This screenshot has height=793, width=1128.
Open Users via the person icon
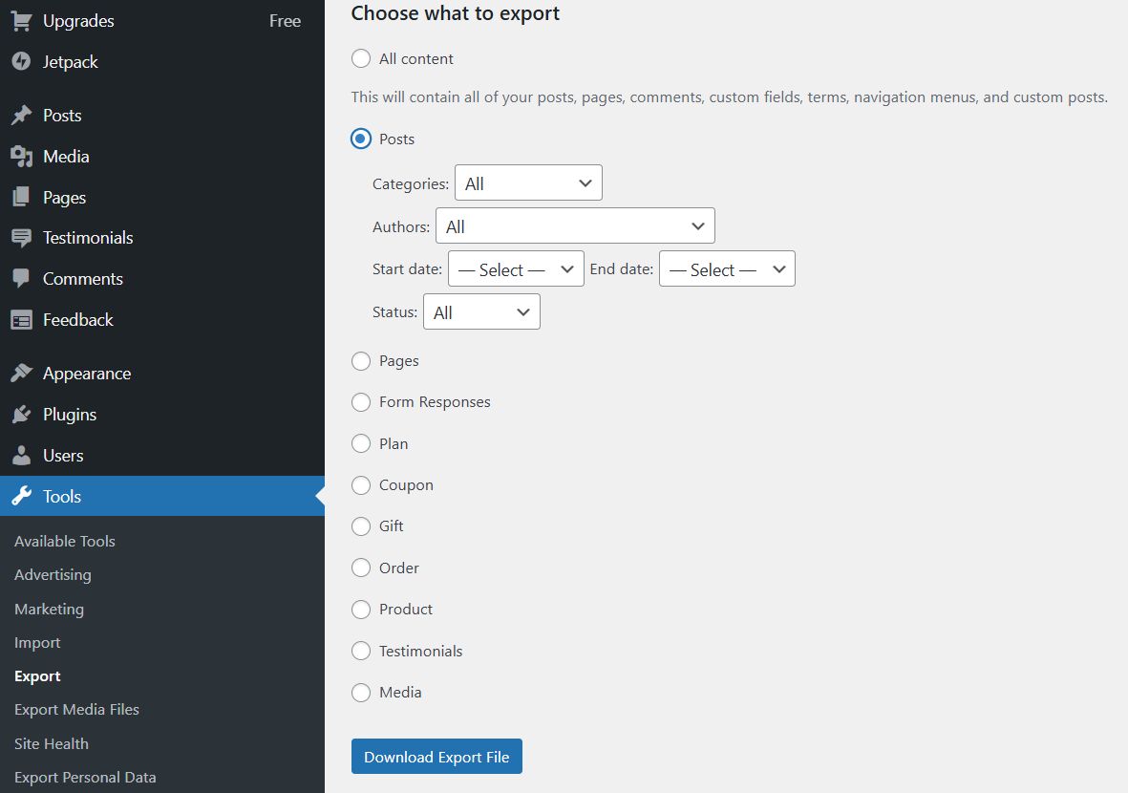21,455
